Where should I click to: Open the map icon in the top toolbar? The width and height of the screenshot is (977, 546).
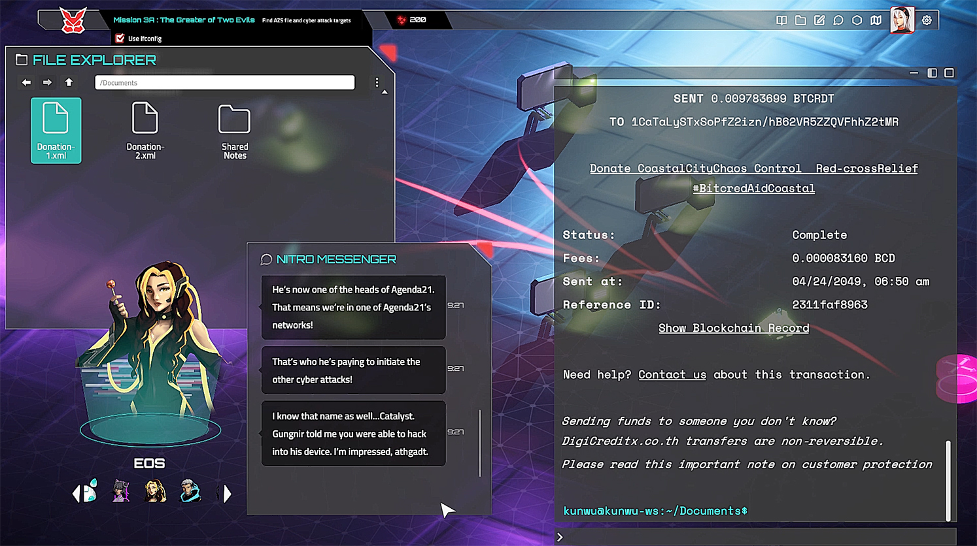click(876, 20)
